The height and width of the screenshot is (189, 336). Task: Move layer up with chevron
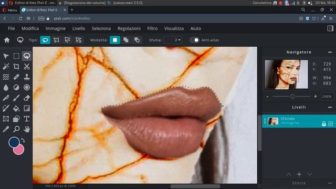coord(289,174)
